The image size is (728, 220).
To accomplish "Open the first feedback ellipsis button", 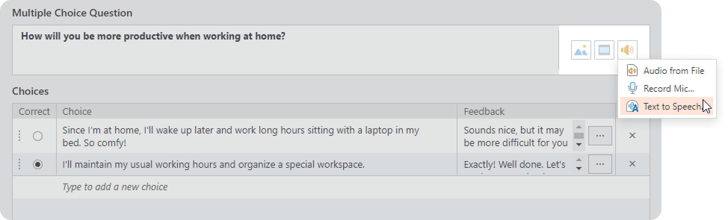I will coord(600,136).
